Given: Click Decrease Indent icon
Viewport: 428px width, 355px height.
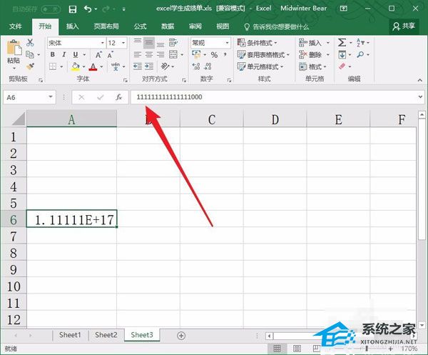Looking at the screenshot, I should coord(138,66).
